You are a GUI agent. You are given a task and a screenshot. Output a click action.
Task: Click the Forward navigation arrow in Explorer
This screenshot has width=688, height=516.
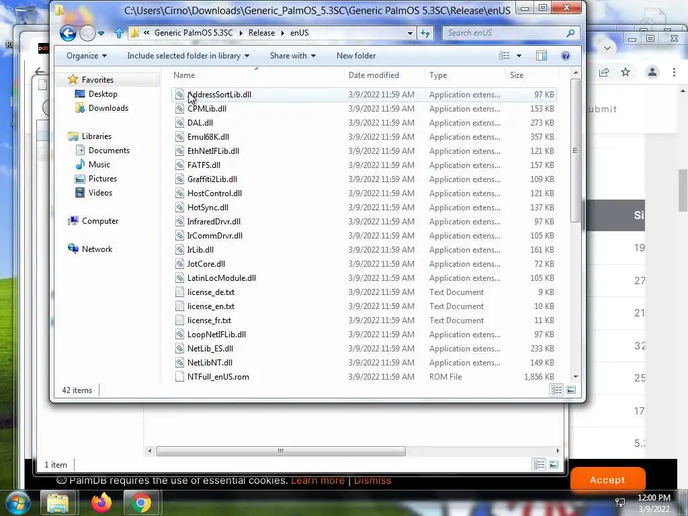(87, 33)
